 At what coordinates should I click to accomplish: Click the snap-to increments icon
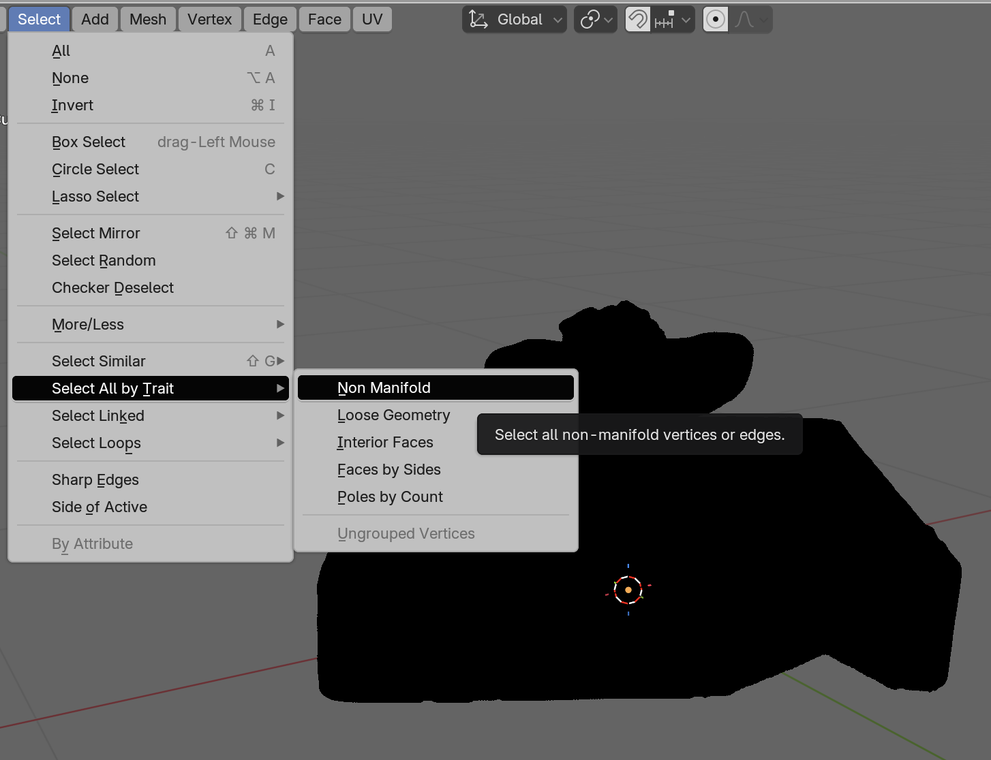coord(663,19)
